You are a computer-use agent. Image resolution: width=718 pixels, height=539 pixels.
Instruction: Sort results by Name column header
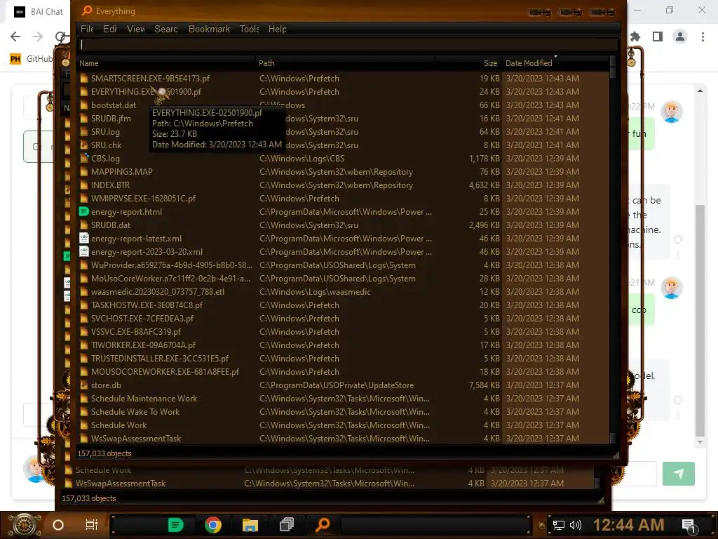click(x=165, y=63)
